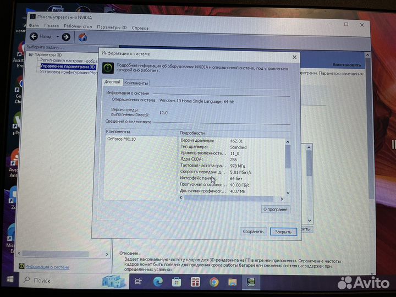Click main panel scroll up arrow

coord(368,55)
